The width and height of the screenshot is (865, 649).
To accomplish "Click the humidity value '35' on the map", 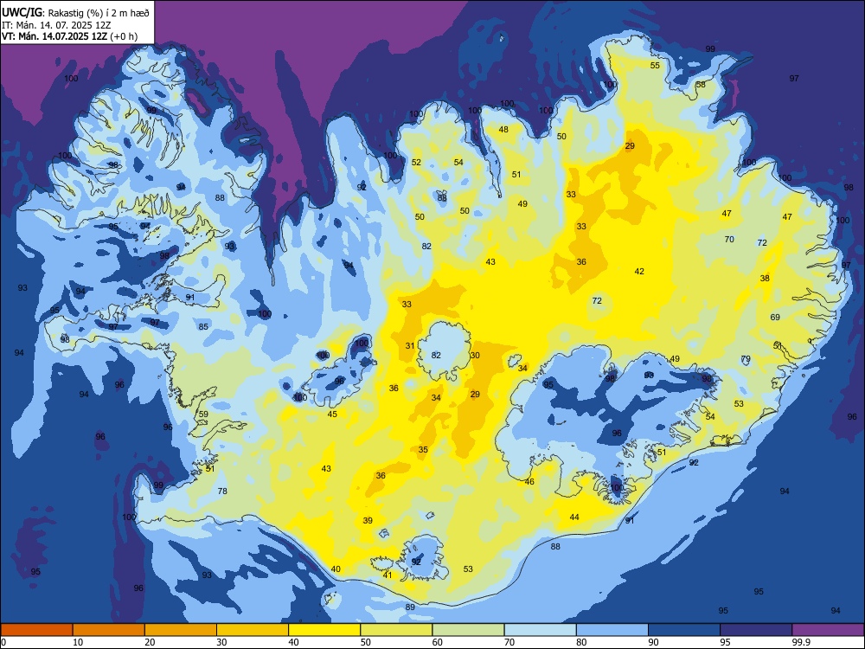I will pos(423,449).
